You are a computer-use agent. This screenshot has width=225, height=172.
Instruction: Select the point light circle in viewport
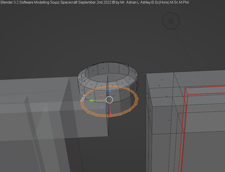171,21
